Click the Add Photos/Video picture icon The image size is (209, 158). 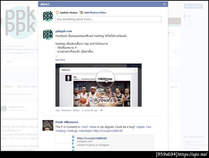(81, 13)
